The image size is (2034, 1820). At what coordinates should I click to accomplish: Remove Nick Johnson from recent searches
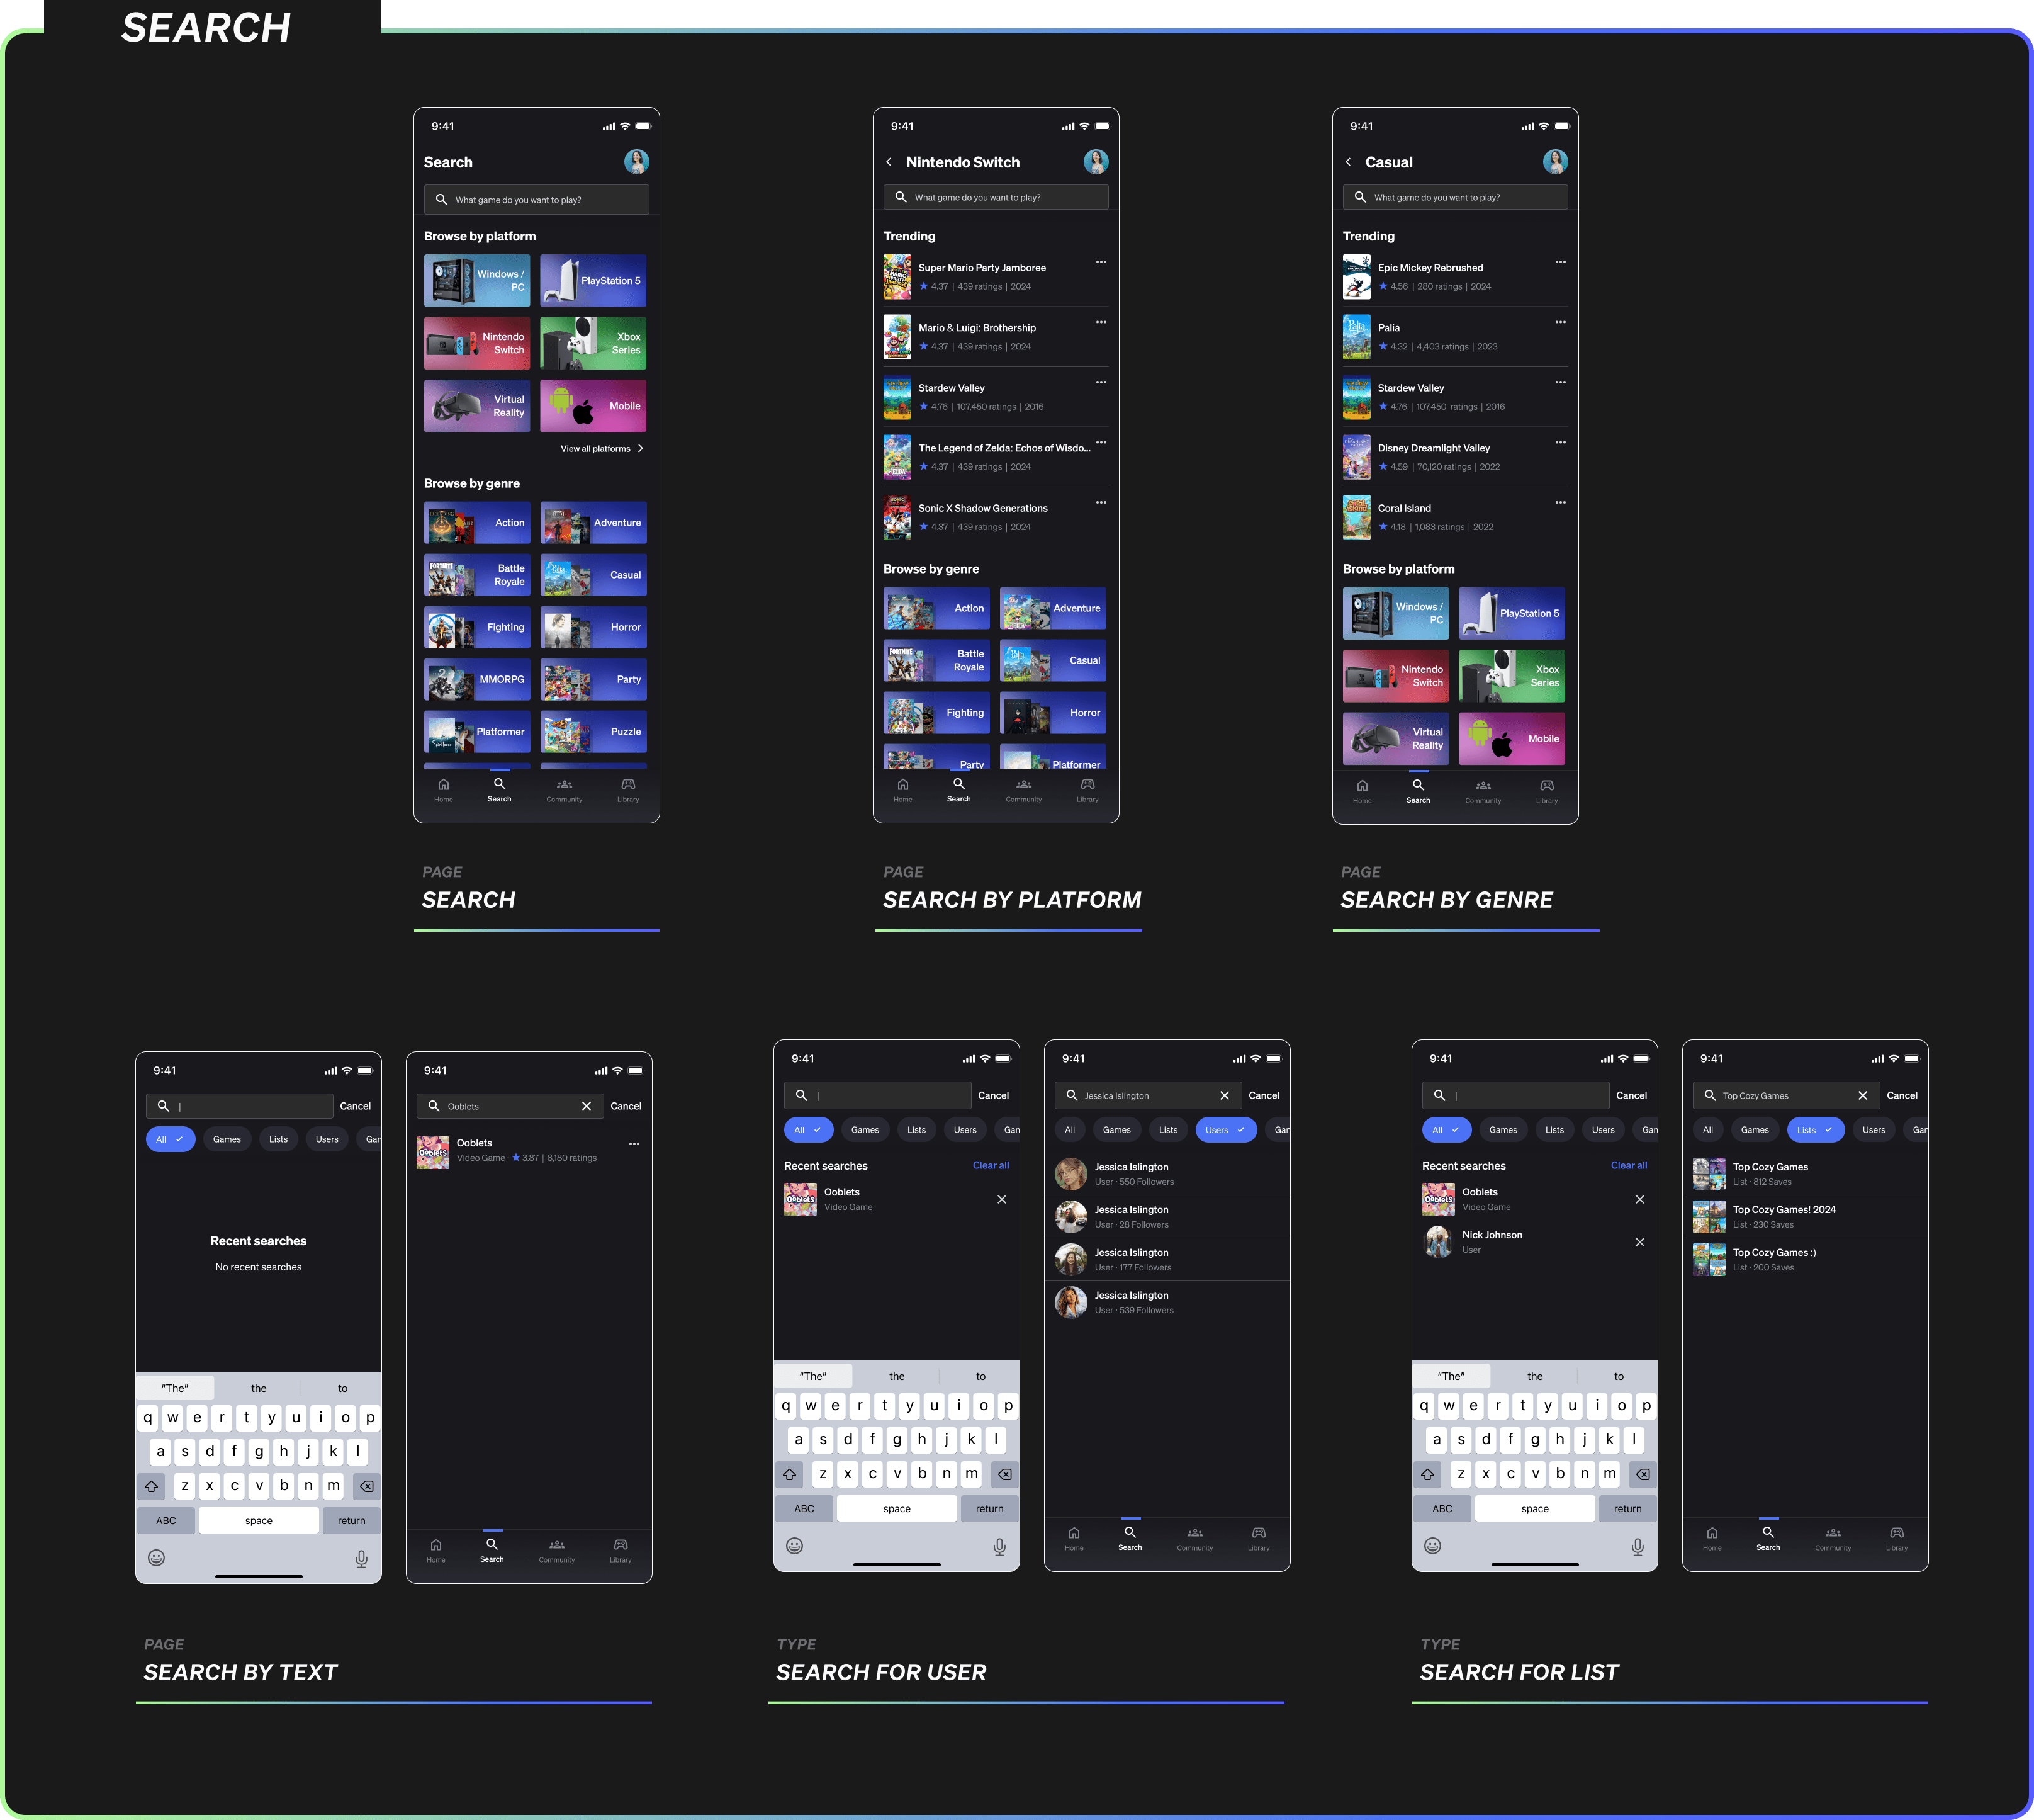[1639, 1242]
